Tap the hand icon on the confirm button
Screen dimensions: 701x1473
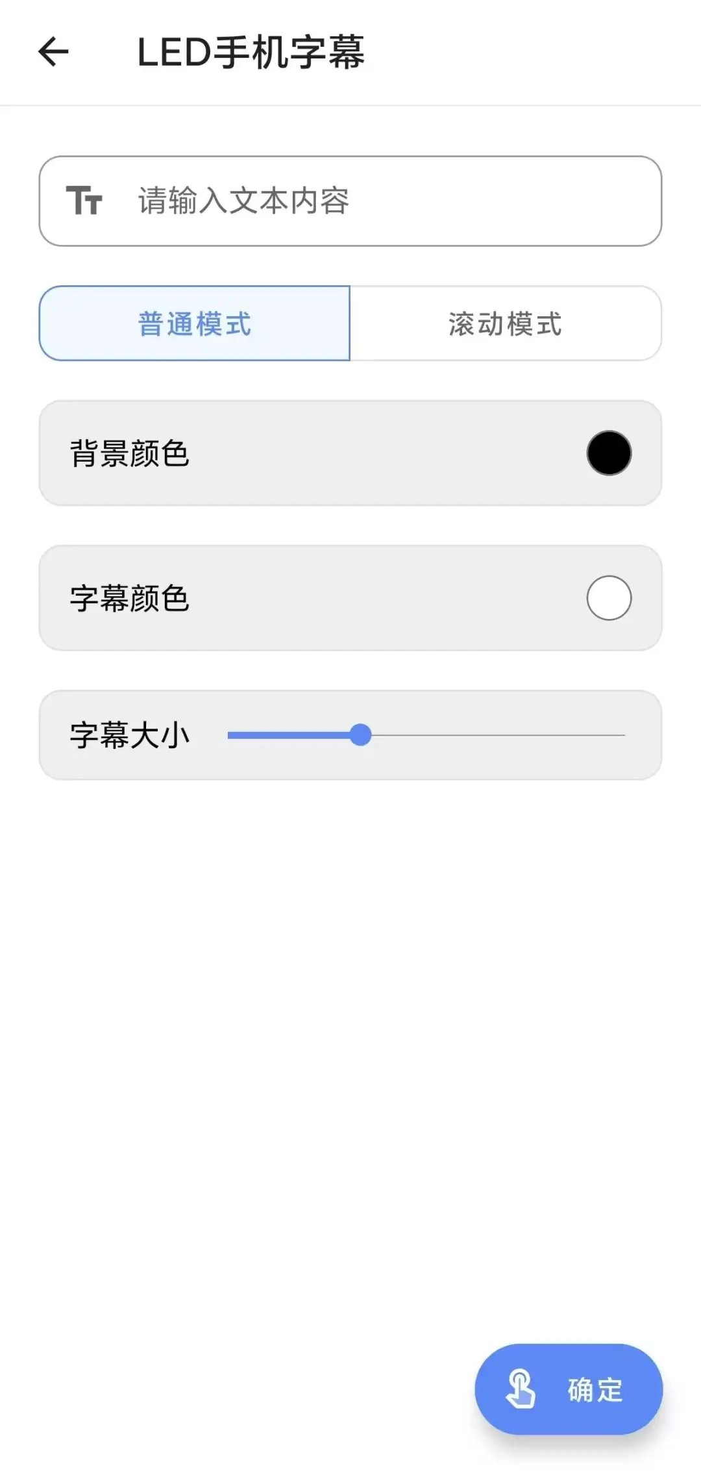click(521, 1389)
